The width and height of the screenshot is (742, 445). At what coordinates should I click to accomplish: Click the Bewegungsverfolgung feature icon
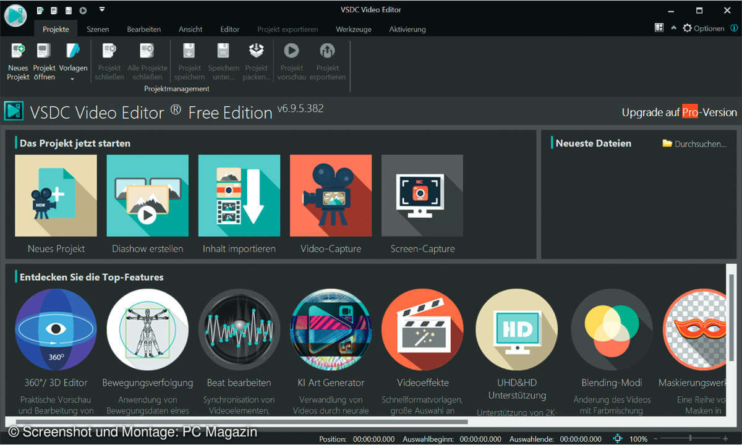[x=147, y=329]
